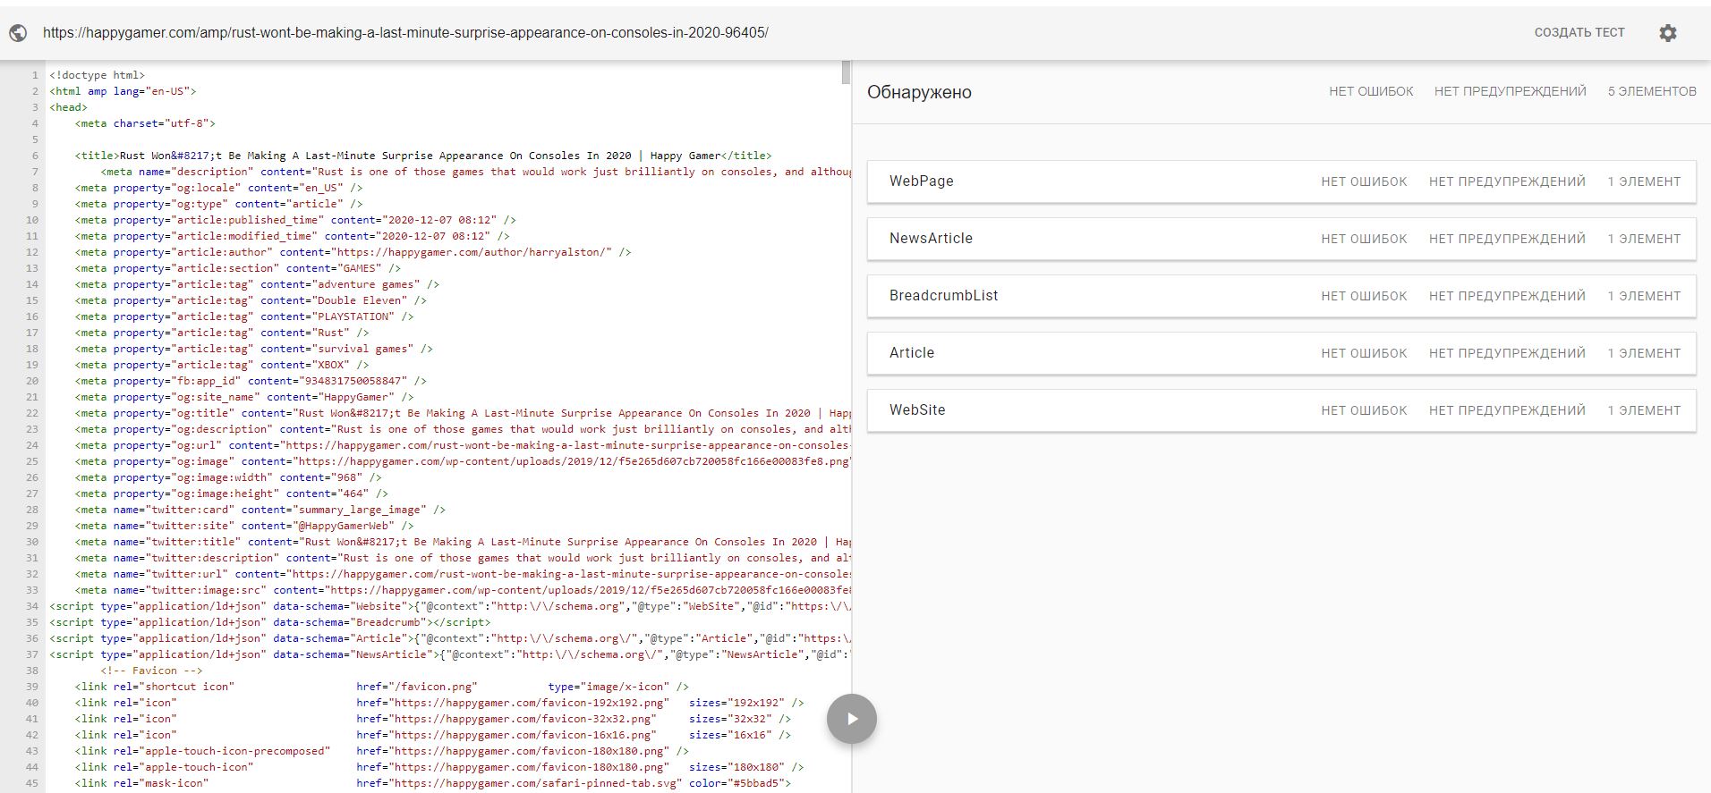Viewport: 1711px width, 793px height.
Task: Click НЕТ ОШИБОК in the WebSite row
Action: click(1364, 410)
